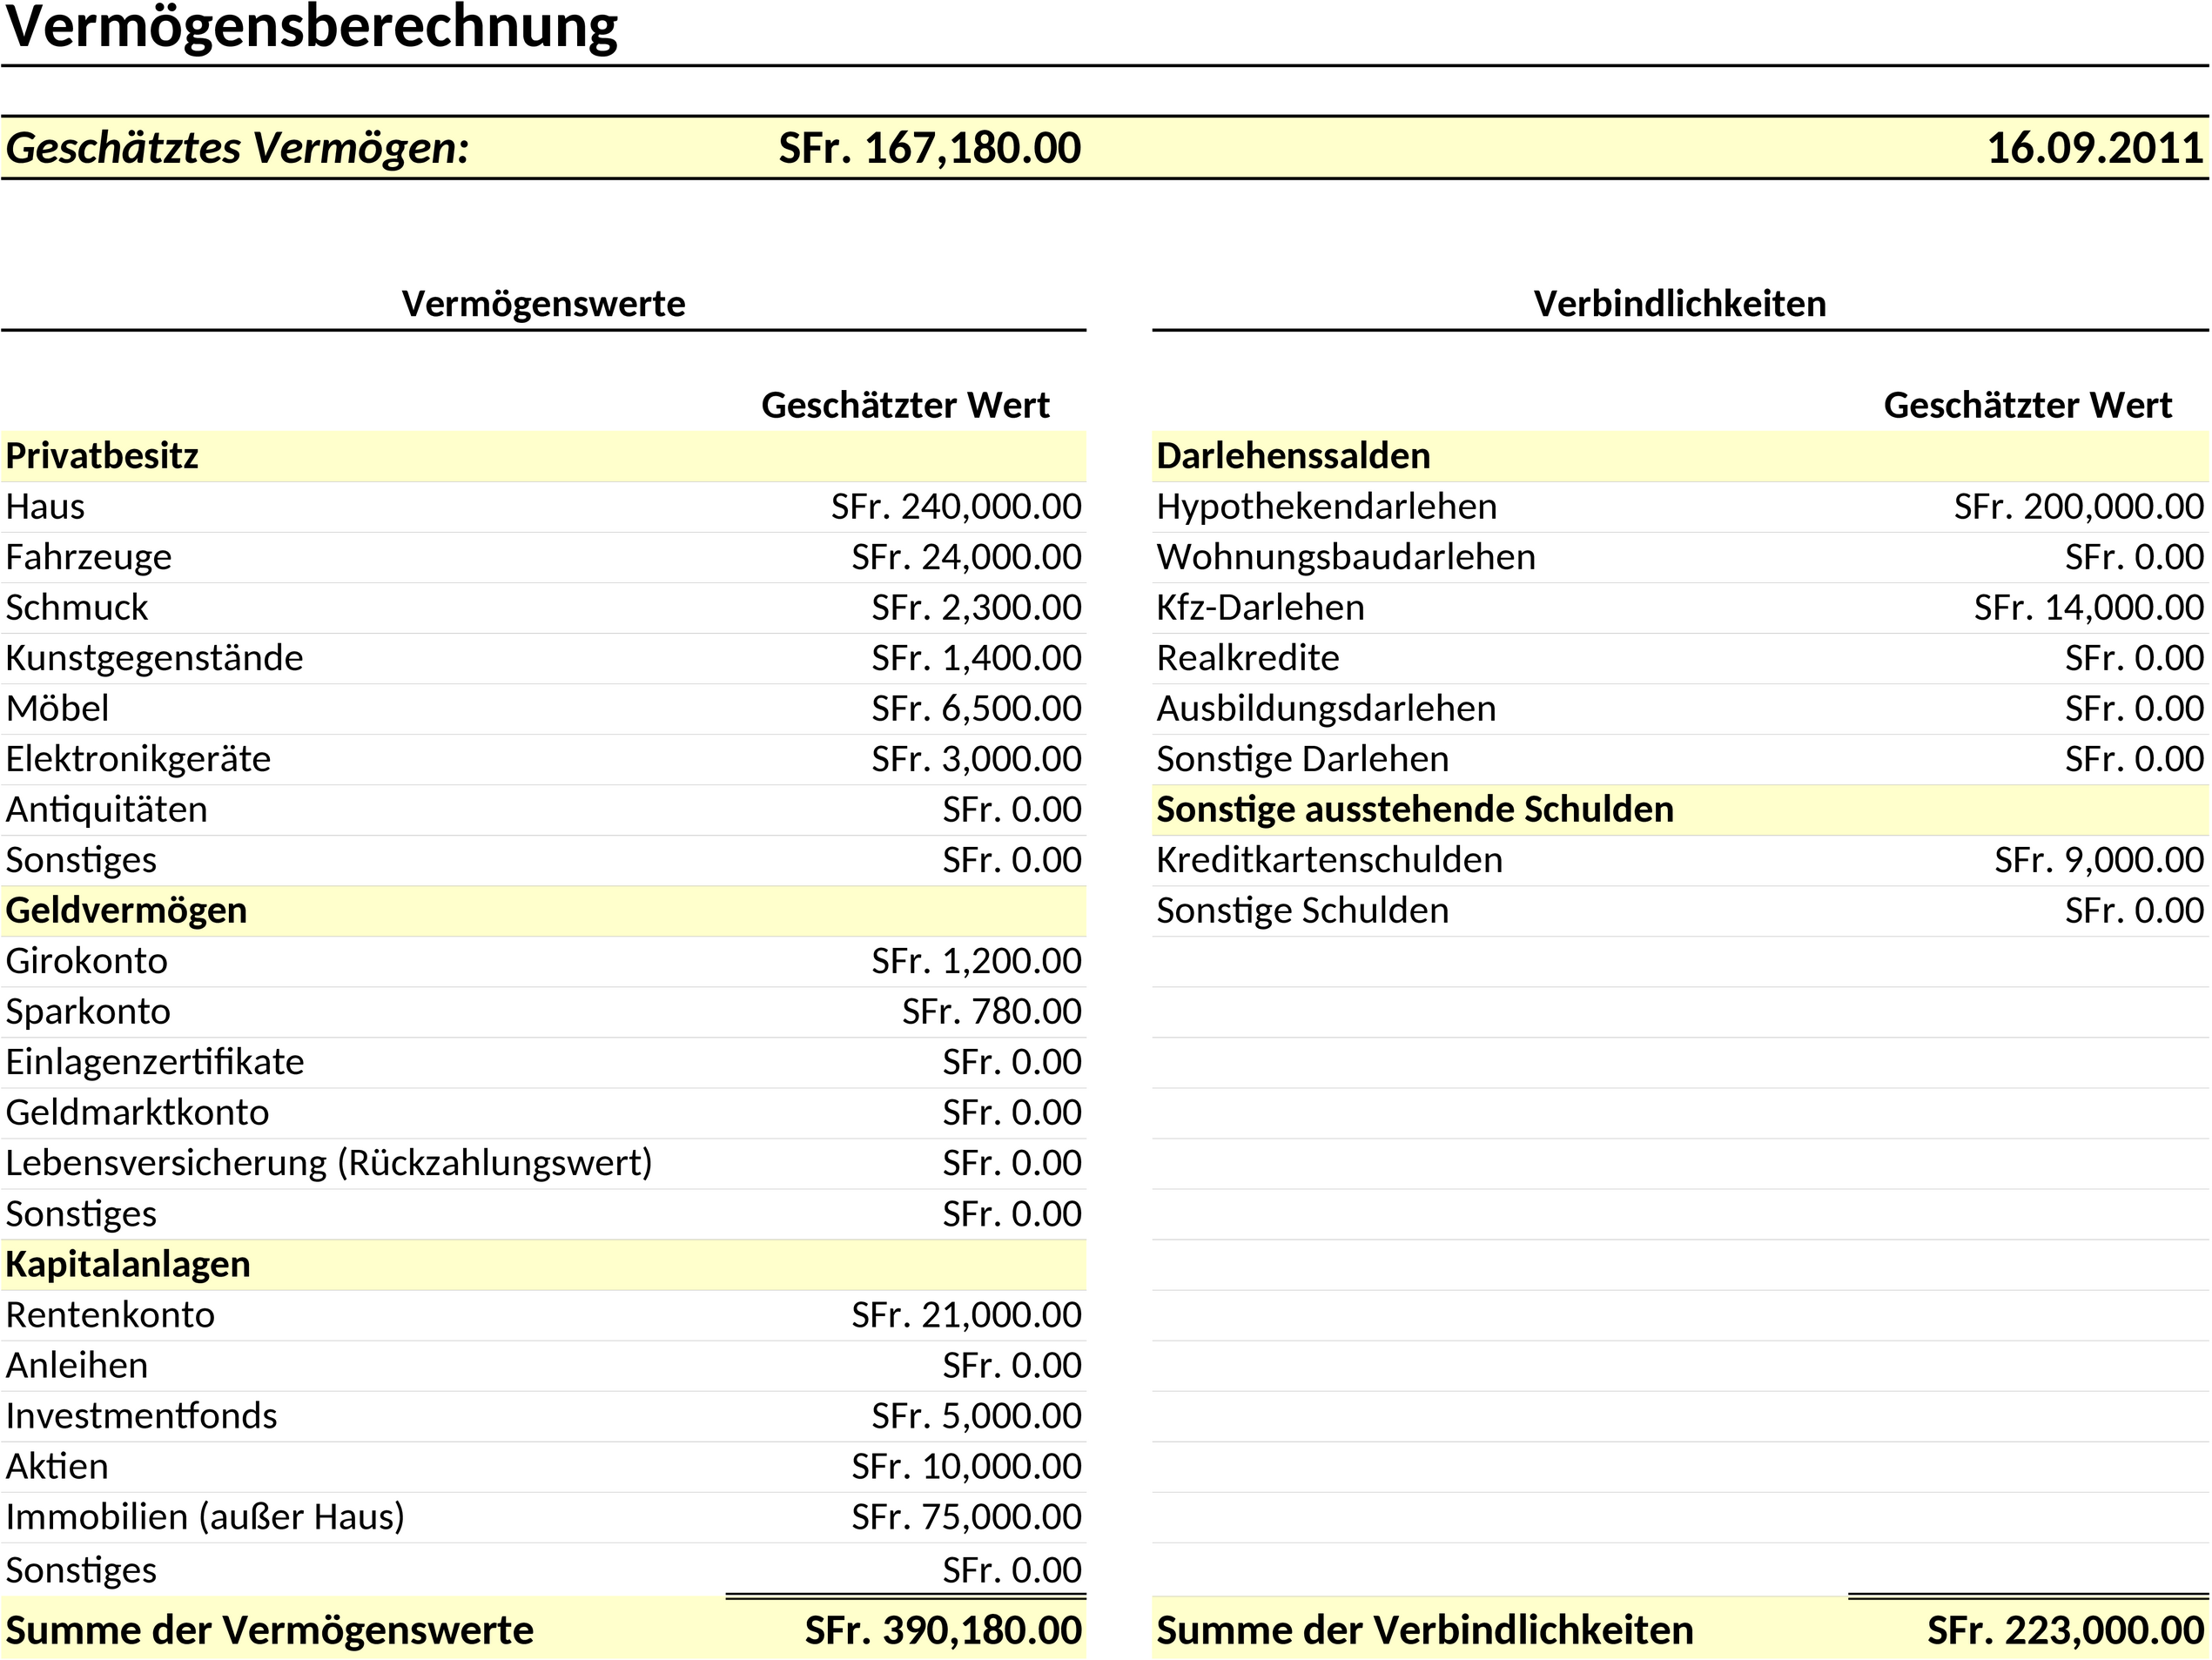Click the Geldvermögen section header

126,911
